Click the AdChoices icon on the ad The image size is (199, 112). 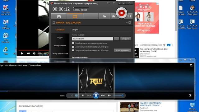[x=157, y=4]
